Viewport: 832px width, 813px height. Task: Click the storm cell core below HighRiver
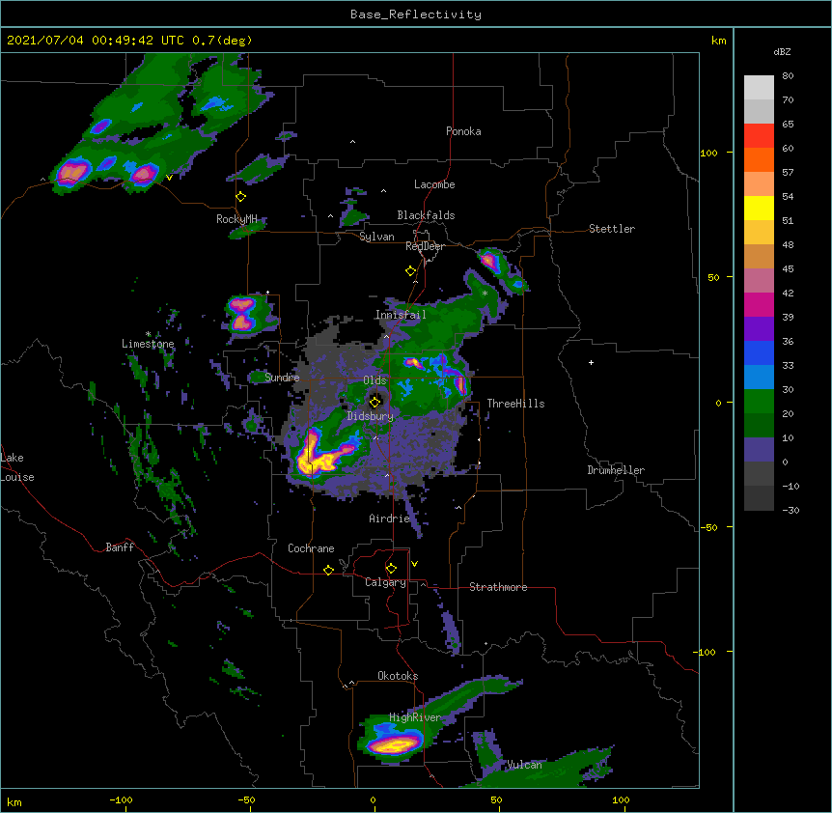click(396, 744)
